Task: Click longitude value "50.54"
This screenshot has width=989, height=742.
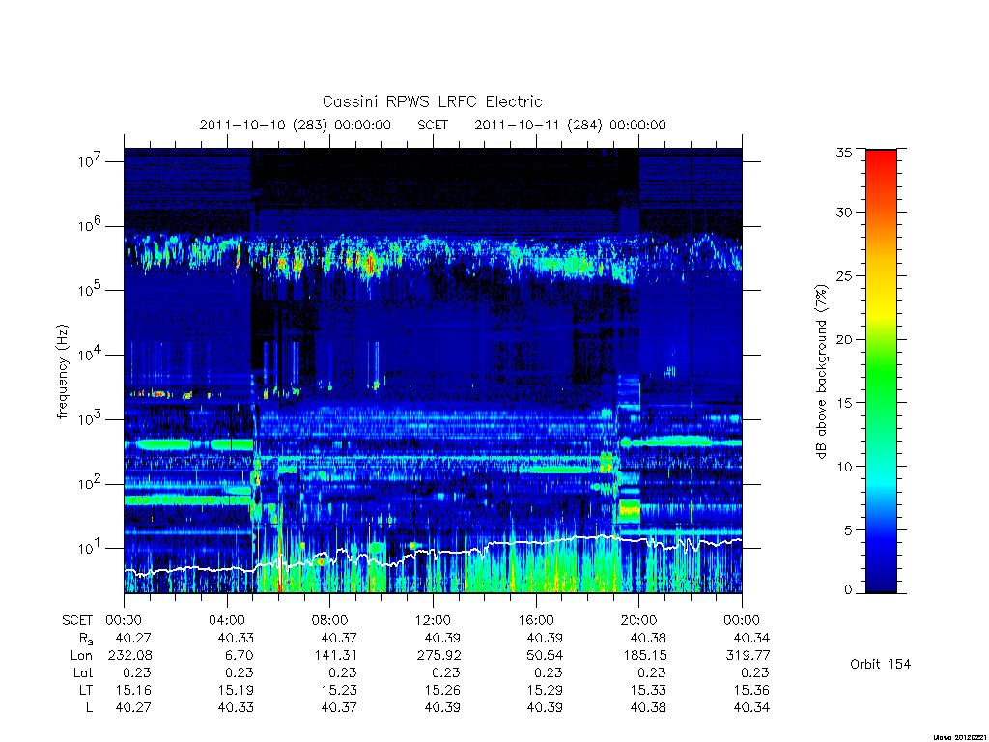Action: point(545,656)
